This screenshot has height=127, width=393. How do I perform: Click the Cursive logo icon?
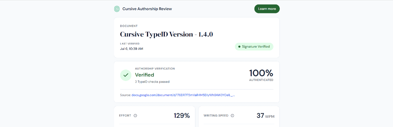(x=117, y=9)
